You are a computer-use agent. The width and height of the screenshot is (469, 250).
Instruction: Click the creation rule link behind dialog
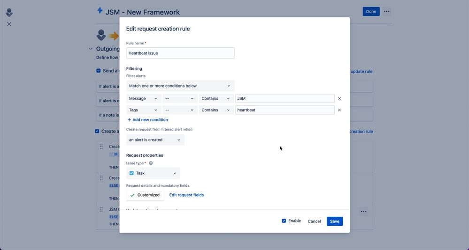[361, 132]
